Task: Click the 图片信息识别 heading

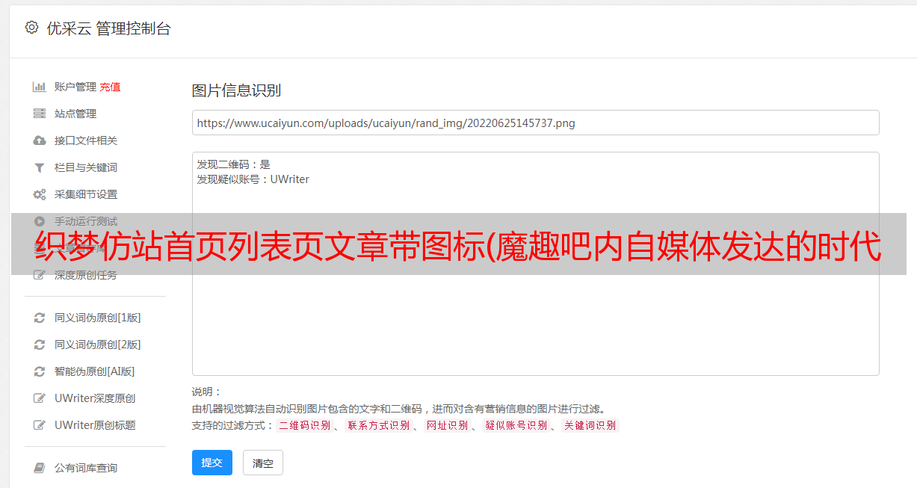Action: click(236, 90)
